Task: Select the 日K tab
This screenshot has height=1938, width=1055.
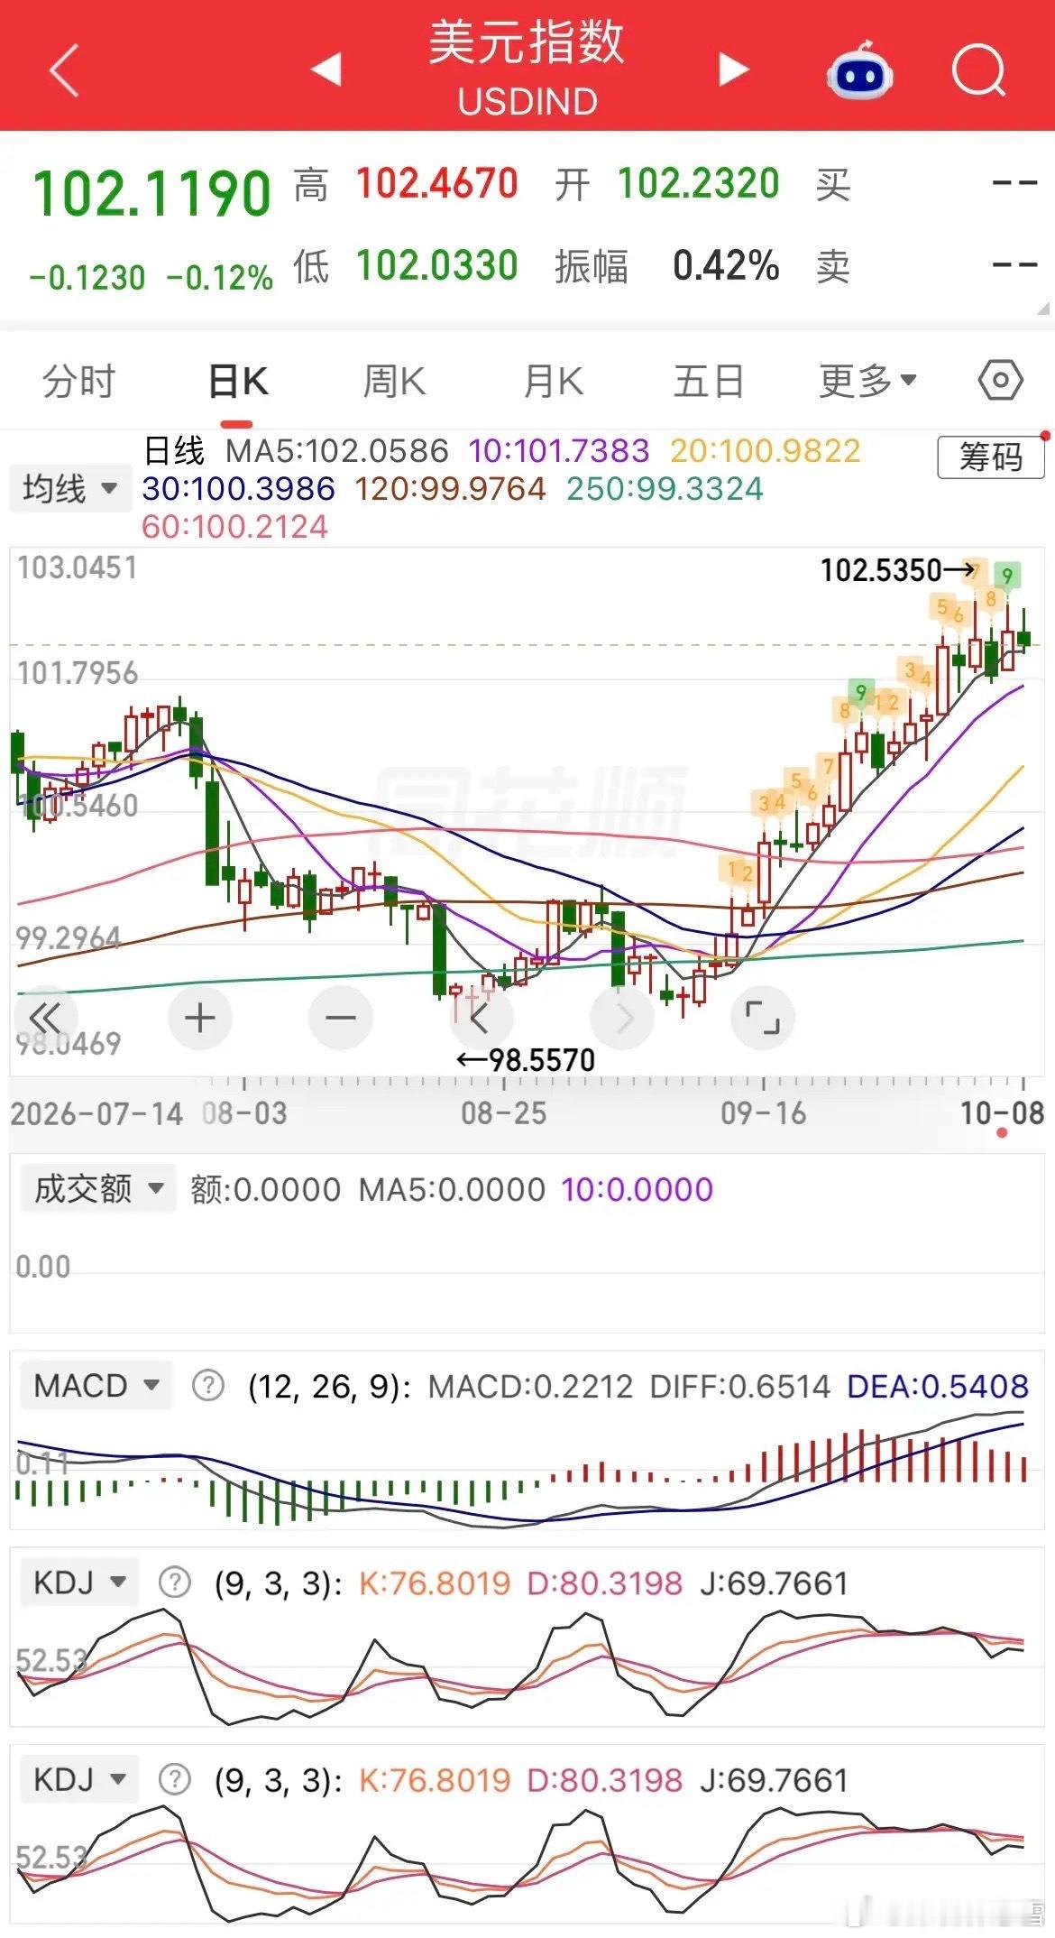Action: pyautogui.click(x=237, y=382)
